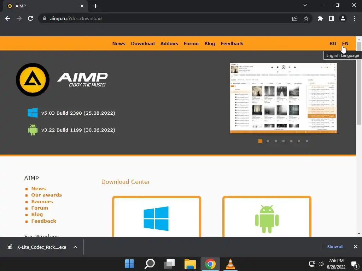Open Our awards sidebar link

pyautogui.click(x=46, y=195)
